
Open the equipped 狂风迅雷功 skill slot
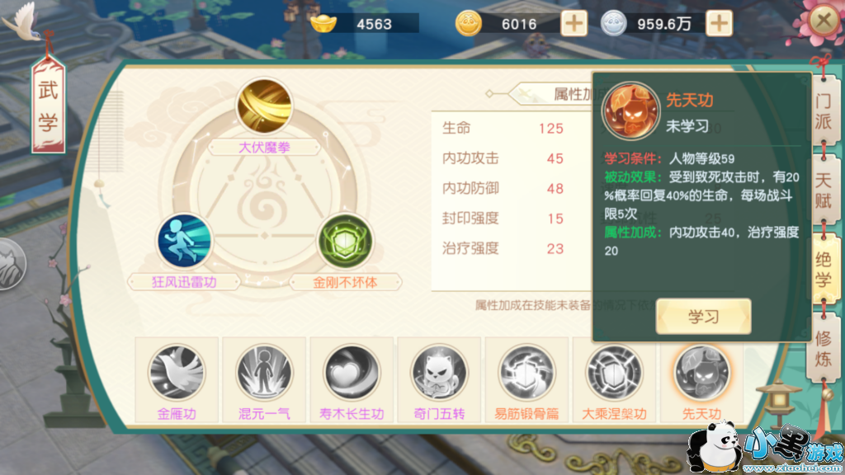pos(184,241)
